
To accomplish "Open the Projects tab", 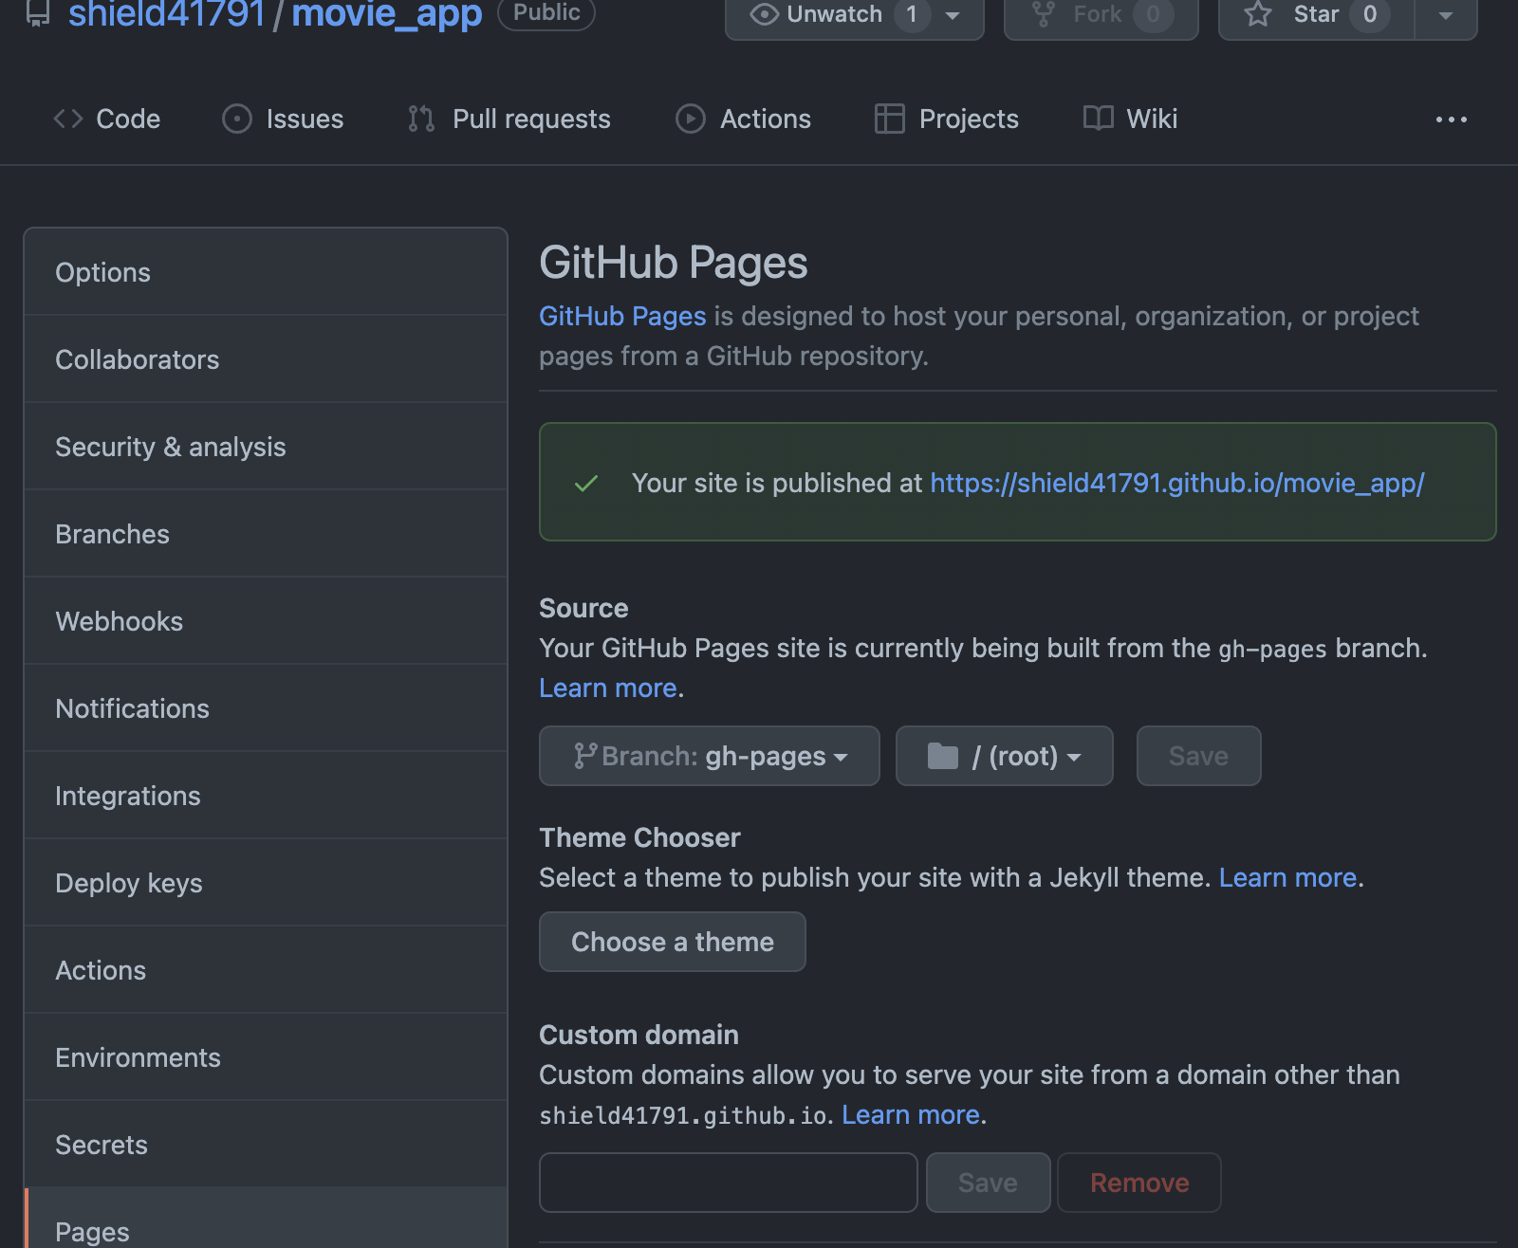I will pyautogui.click(x=947, y=119).
